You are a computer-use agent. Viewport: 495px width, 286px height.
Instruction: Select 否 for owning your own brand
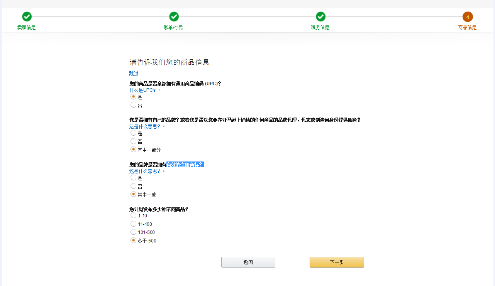click(x=134, y=141)
